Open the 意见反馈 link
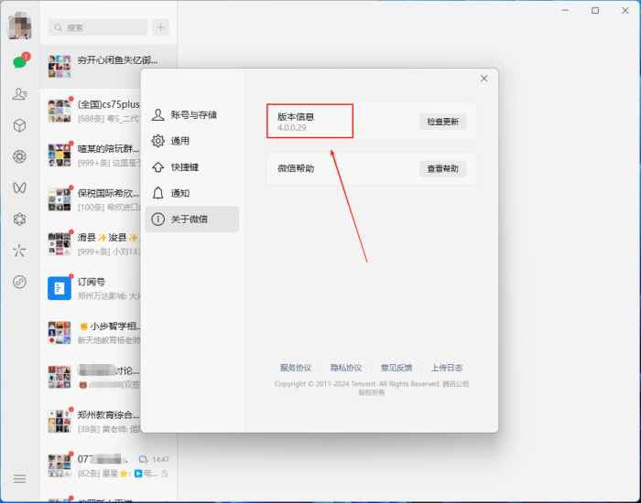This screenshot has width=641, height=503. [x=397, y=368]
